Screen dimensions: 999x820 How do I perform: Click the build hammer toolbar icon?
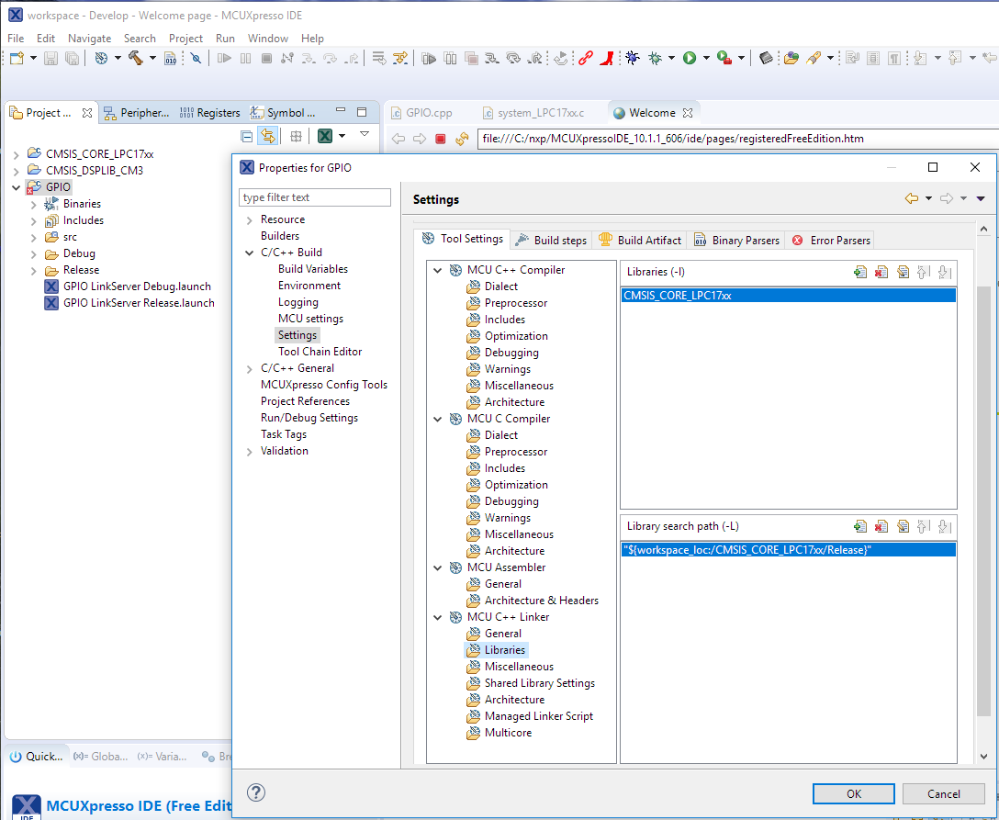click(135, 59)
